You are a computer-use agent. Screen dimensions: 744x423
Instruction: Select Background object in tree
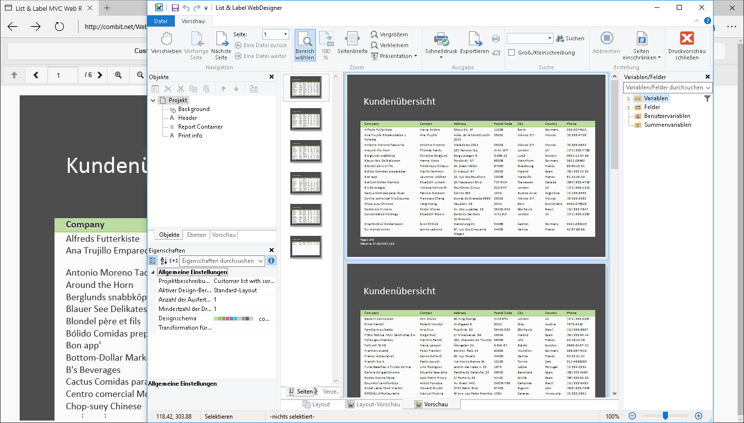click(x=193, y=109)
